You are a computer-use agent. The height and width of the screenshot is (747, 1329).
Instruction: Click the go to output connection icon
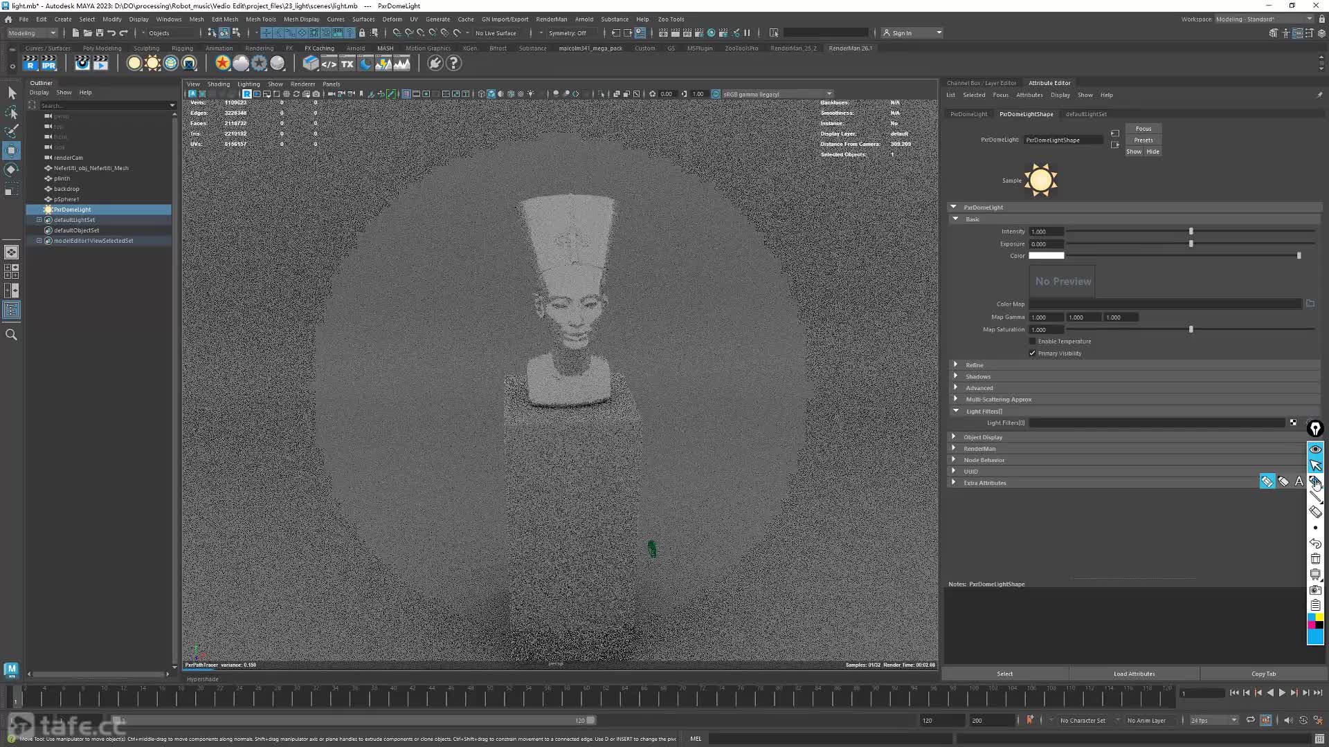pyautogui.click(x=1114, y=145)
